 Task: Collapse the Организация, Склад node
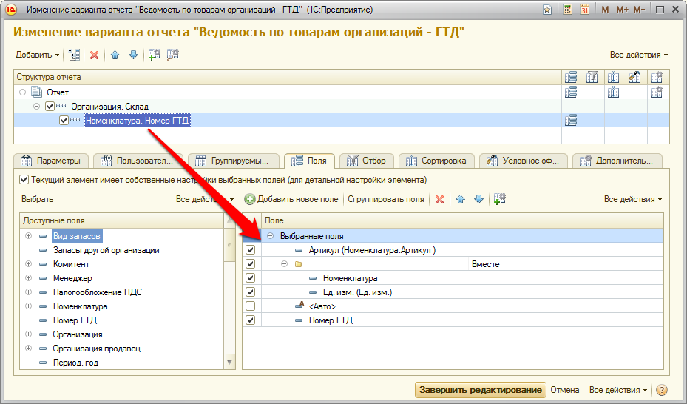click(37, 106)
